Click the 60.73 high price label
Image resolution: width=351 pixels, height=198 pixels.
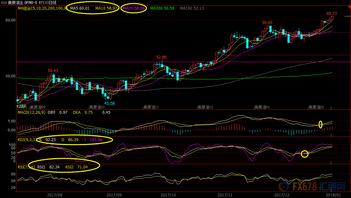click(x=332, y=14)
